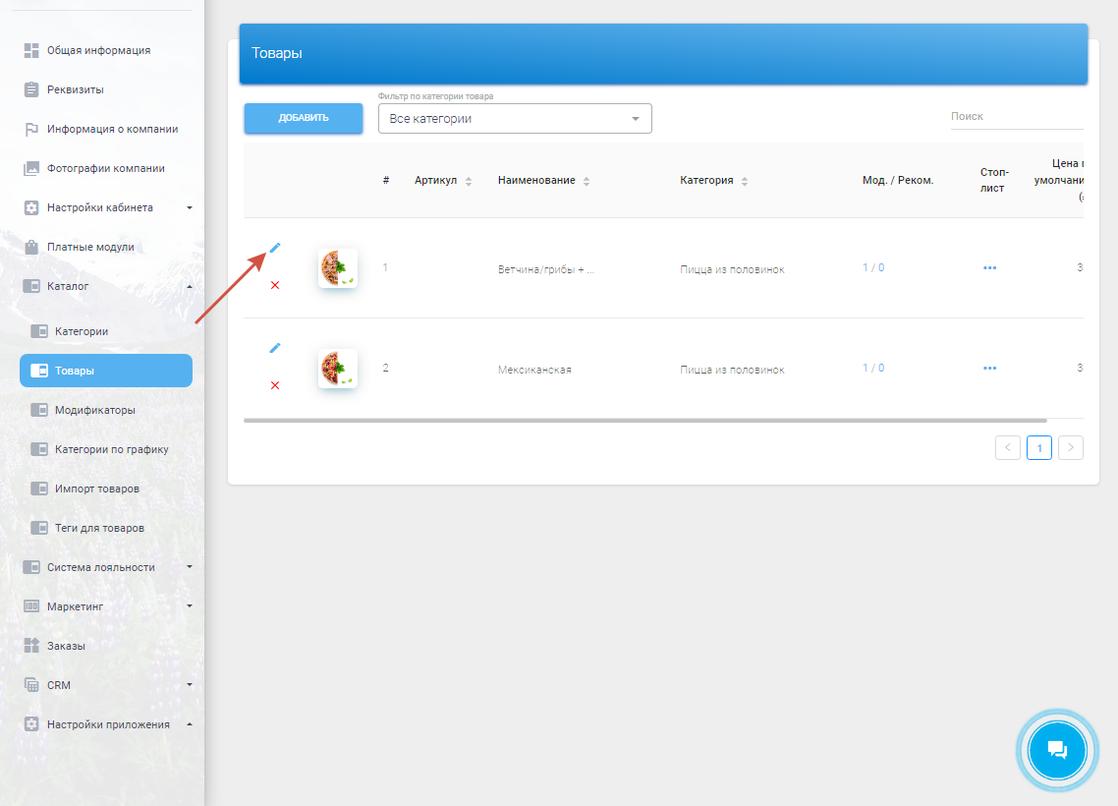Go to page 1 in pagination
The height and width of the screenshot is (806, 1118).
pos(1039,448)
